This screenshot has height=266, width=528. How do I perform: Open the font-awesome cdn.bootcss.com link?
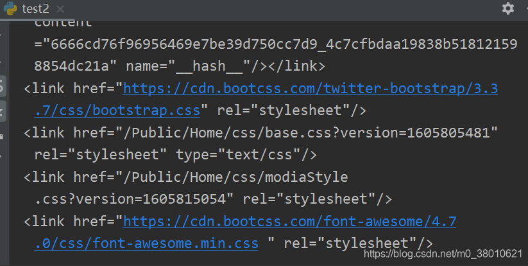[289, 222]
